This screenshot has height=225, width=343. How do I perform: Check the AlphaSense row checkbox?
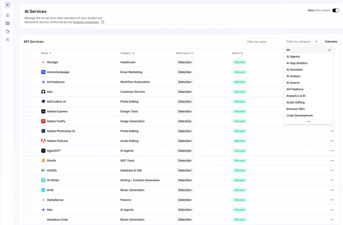(x=30, y=200)
